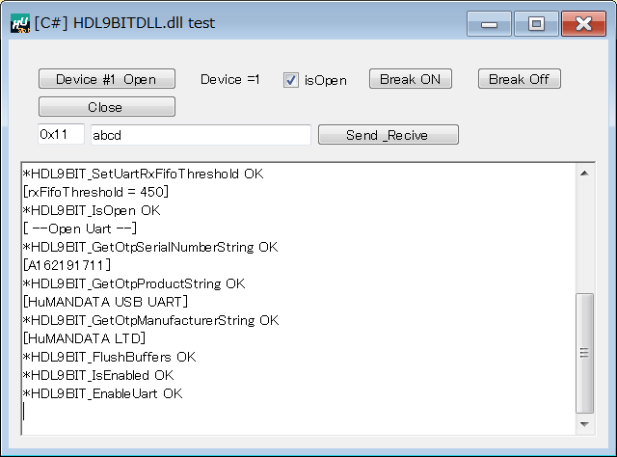The height and width of the screenshot is (457, 617).
Task: Click the Close device button
Action: (x=107, y=107)
